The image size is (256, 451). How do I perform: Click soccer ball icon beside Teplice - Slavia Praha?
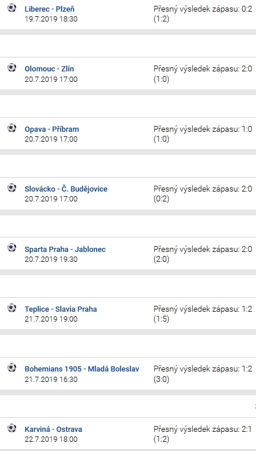point(12,308)
